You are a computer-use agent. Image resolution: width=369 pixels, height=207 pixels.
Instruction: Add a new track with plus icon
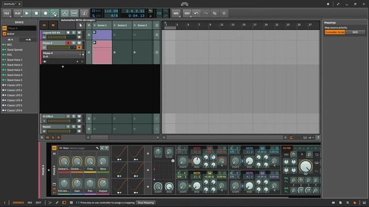pyautogui.click(x=63, y=67)
